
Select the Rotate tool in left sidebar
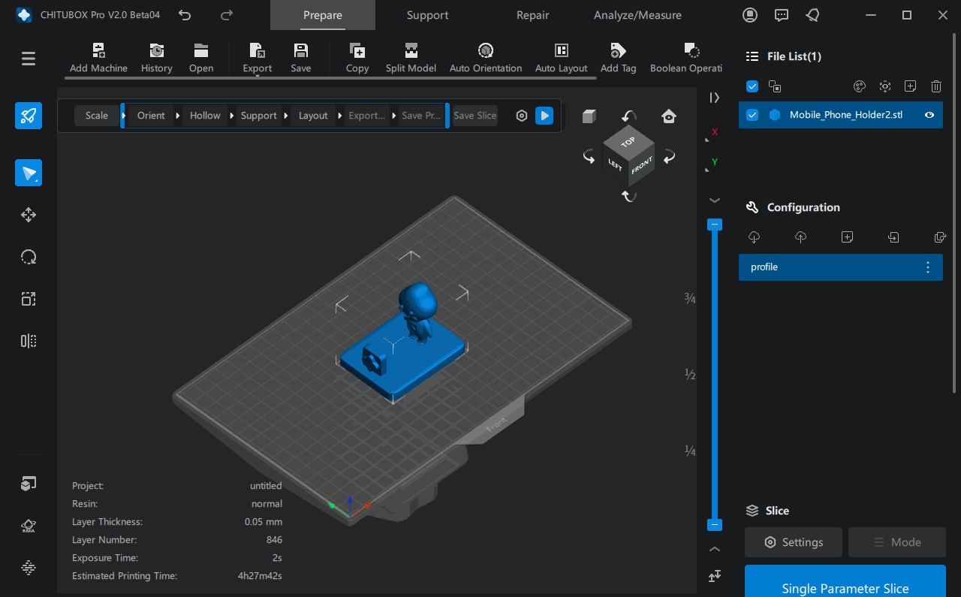point(29,257)
